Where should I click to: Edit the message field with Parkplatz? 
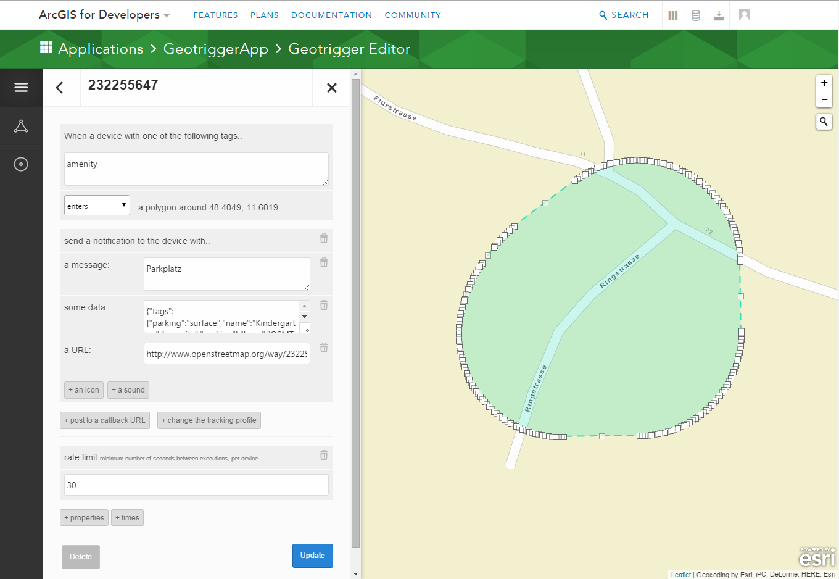click(227, 274)
